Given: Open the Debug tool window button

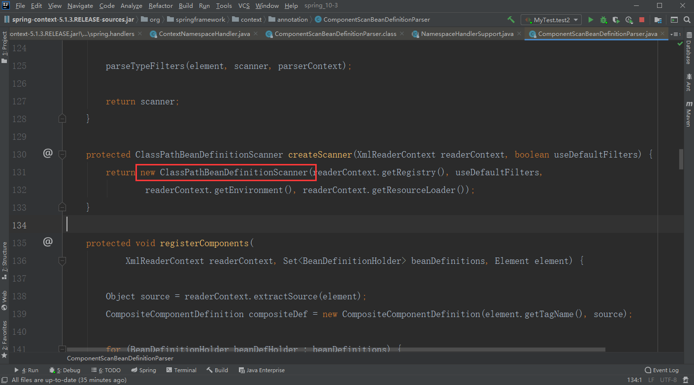Looking at the screenshot, I should coord(65,370).
